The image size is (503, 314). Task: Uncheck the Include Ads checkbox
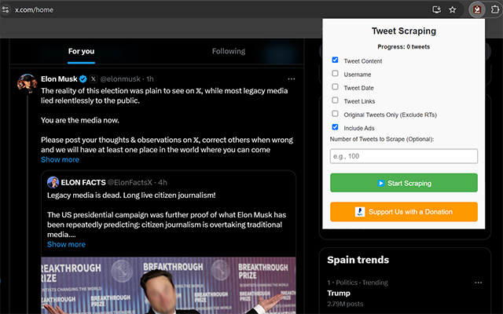coord(336,127)
